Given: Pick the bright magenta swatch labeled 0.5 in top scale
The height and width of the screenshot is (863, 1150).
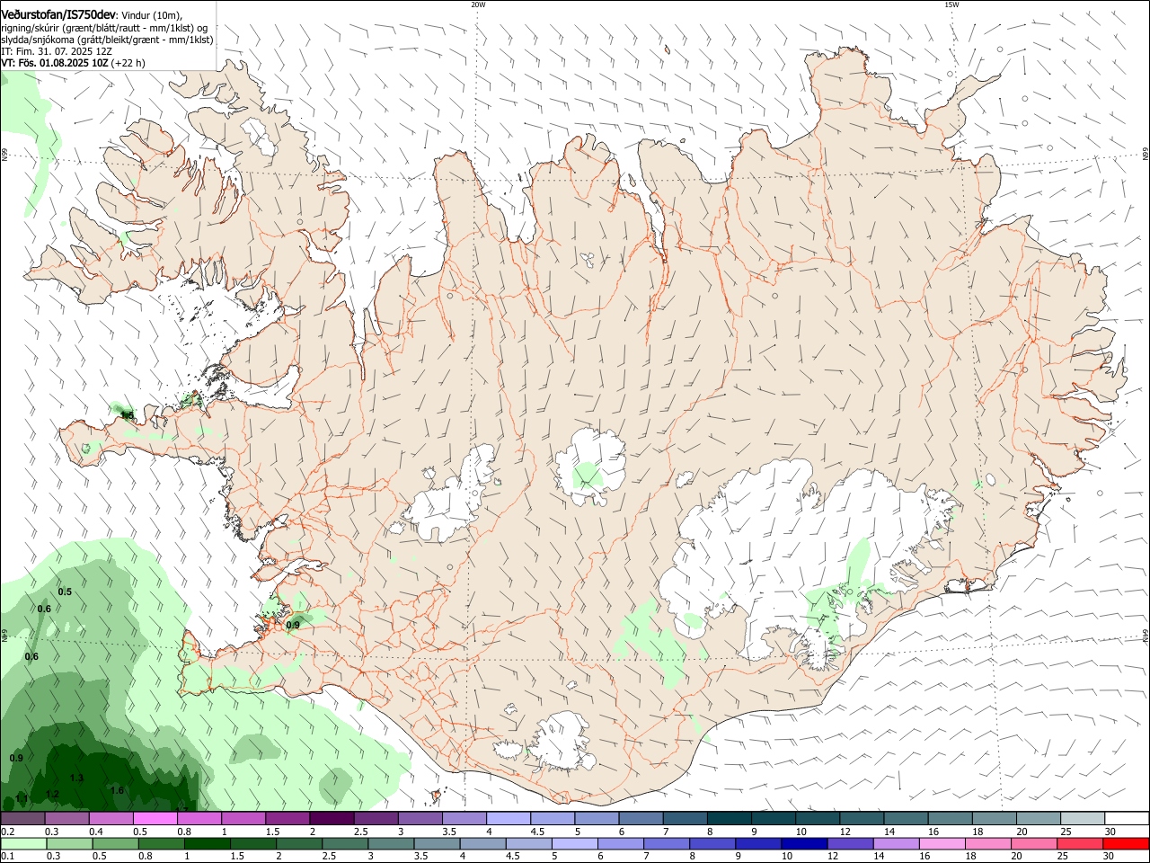Looking at the screenshot, I should click(x=155, y=818).
